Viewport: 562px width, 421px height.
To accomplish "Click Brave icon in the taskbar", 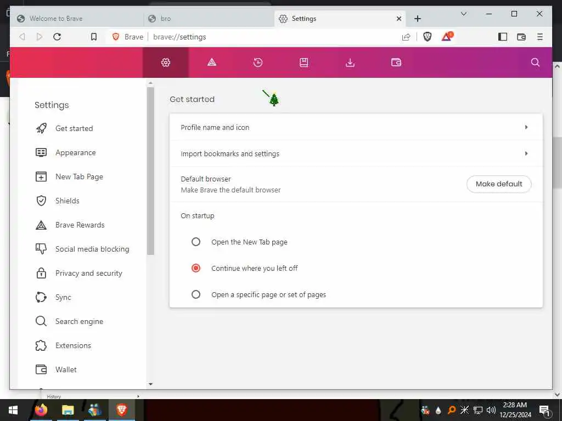I will [x=121, y=410].
